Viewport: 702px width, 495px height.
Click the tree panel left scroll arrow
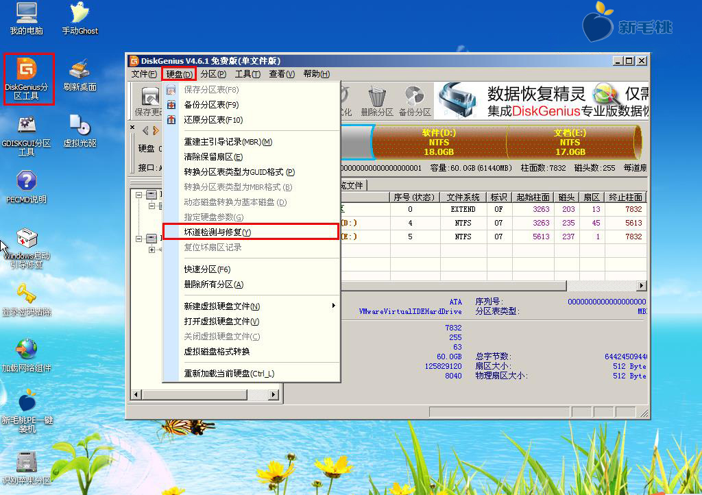click(136, 395)
